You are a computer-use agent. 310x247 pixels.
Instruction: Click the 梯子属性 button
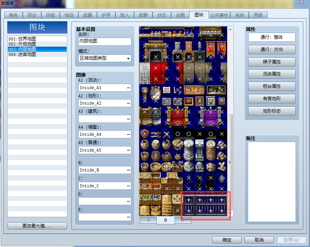click(272, 62)
